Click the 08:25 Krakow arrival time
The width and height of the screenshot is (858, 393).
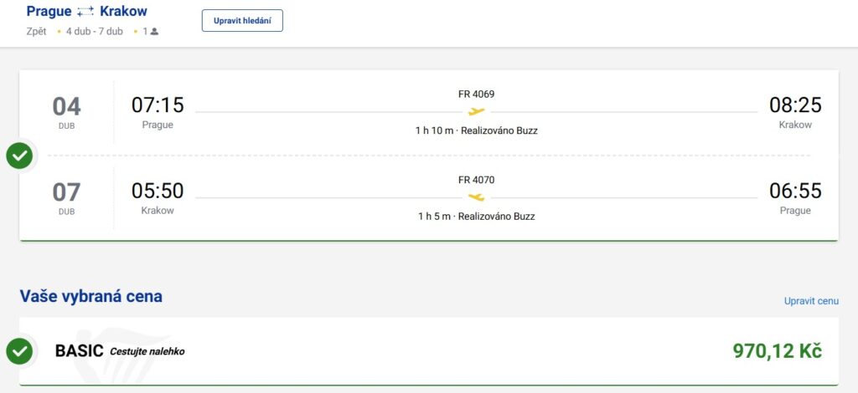[795, 105]
